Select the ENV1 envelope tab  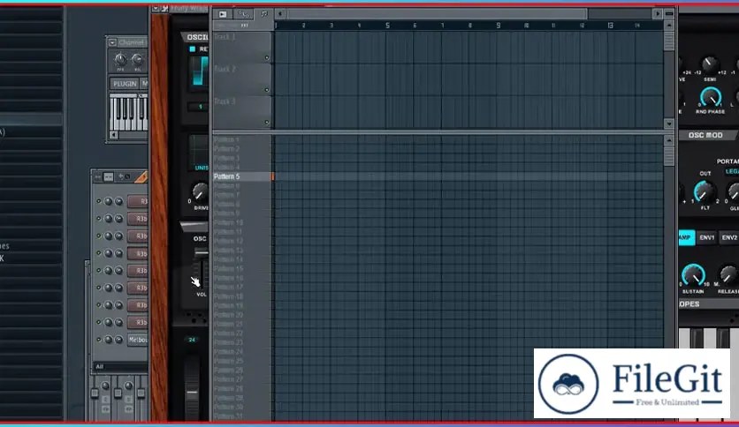707,237
